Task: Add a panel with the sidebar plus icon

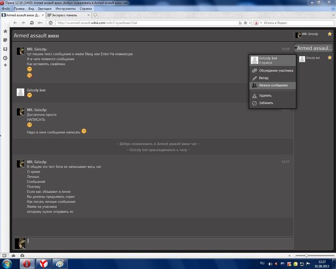Action: click(x=6, y=65)
